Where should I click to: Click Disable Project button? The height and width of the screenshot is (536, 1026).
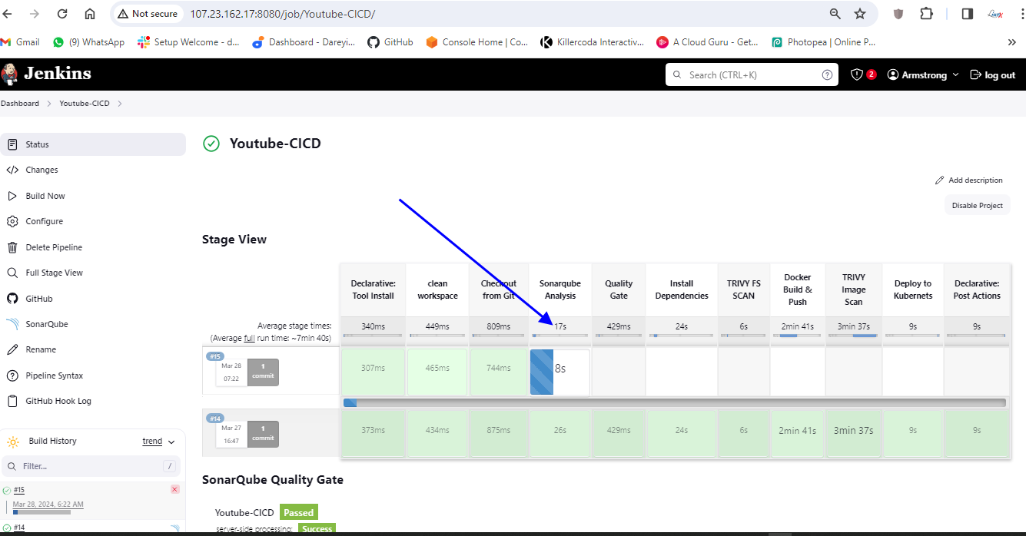[x=977, y=205]
